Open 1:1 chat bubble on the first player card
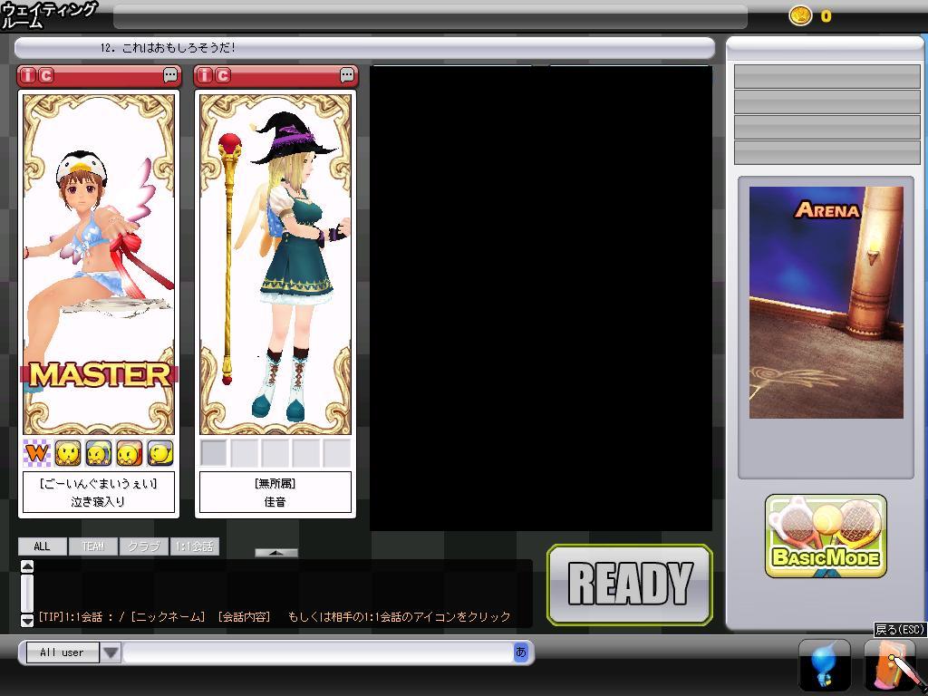This screenshot has height=696, width=928. click(x=170, y=76)
